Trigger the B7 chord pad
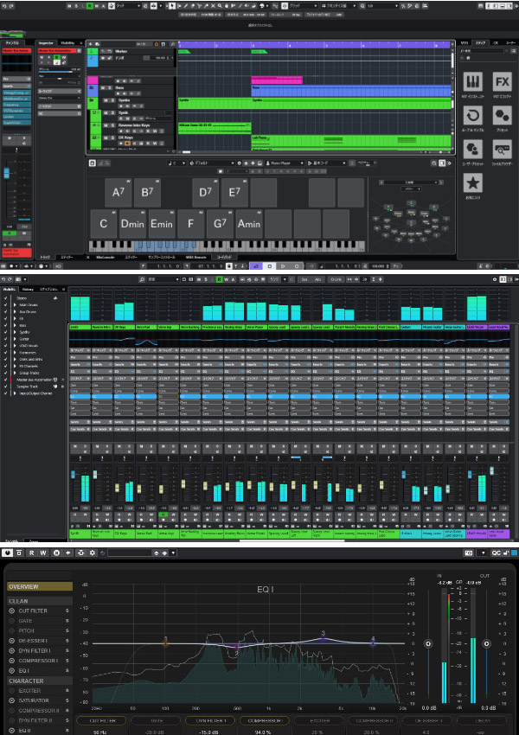The width and height of the screenshot is (519, 735). point(147,192)
